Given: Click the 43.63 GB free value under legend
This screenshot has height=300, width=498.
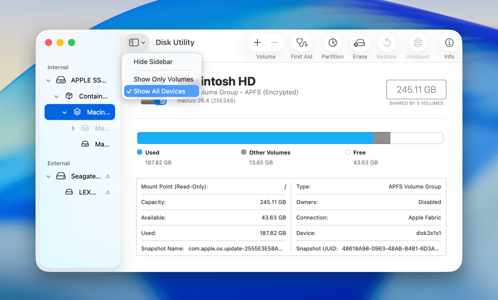Looking at the screenshot, I should tap(366, 163).
